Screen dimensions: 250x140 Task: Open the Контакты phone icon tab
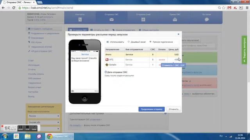click(x=80, y=19)
